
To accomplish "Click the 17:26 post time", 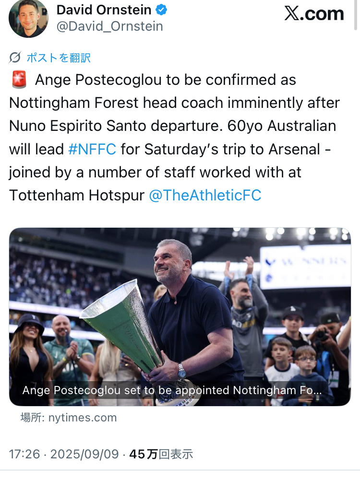I will 24,454.
